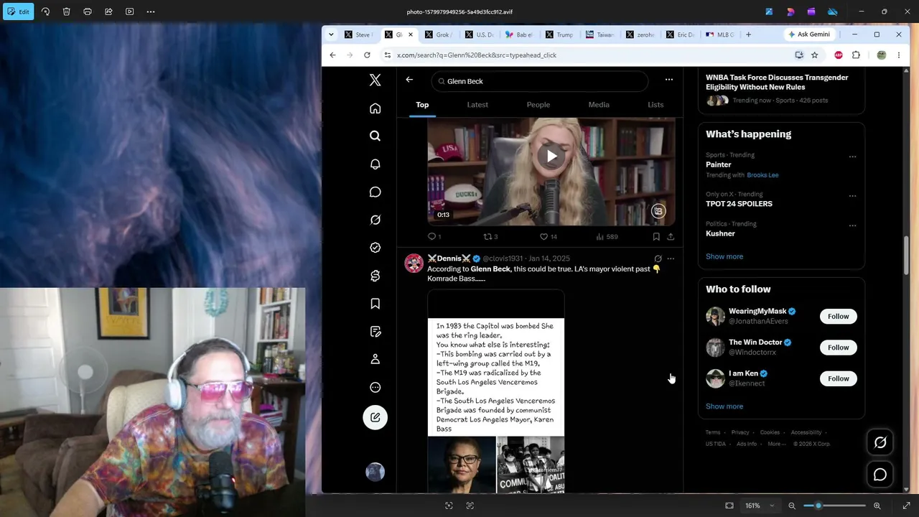Open the Chrome three-dot menu
Screen dimensions: 919x517
pyautogui.click(x=898, y=55)
